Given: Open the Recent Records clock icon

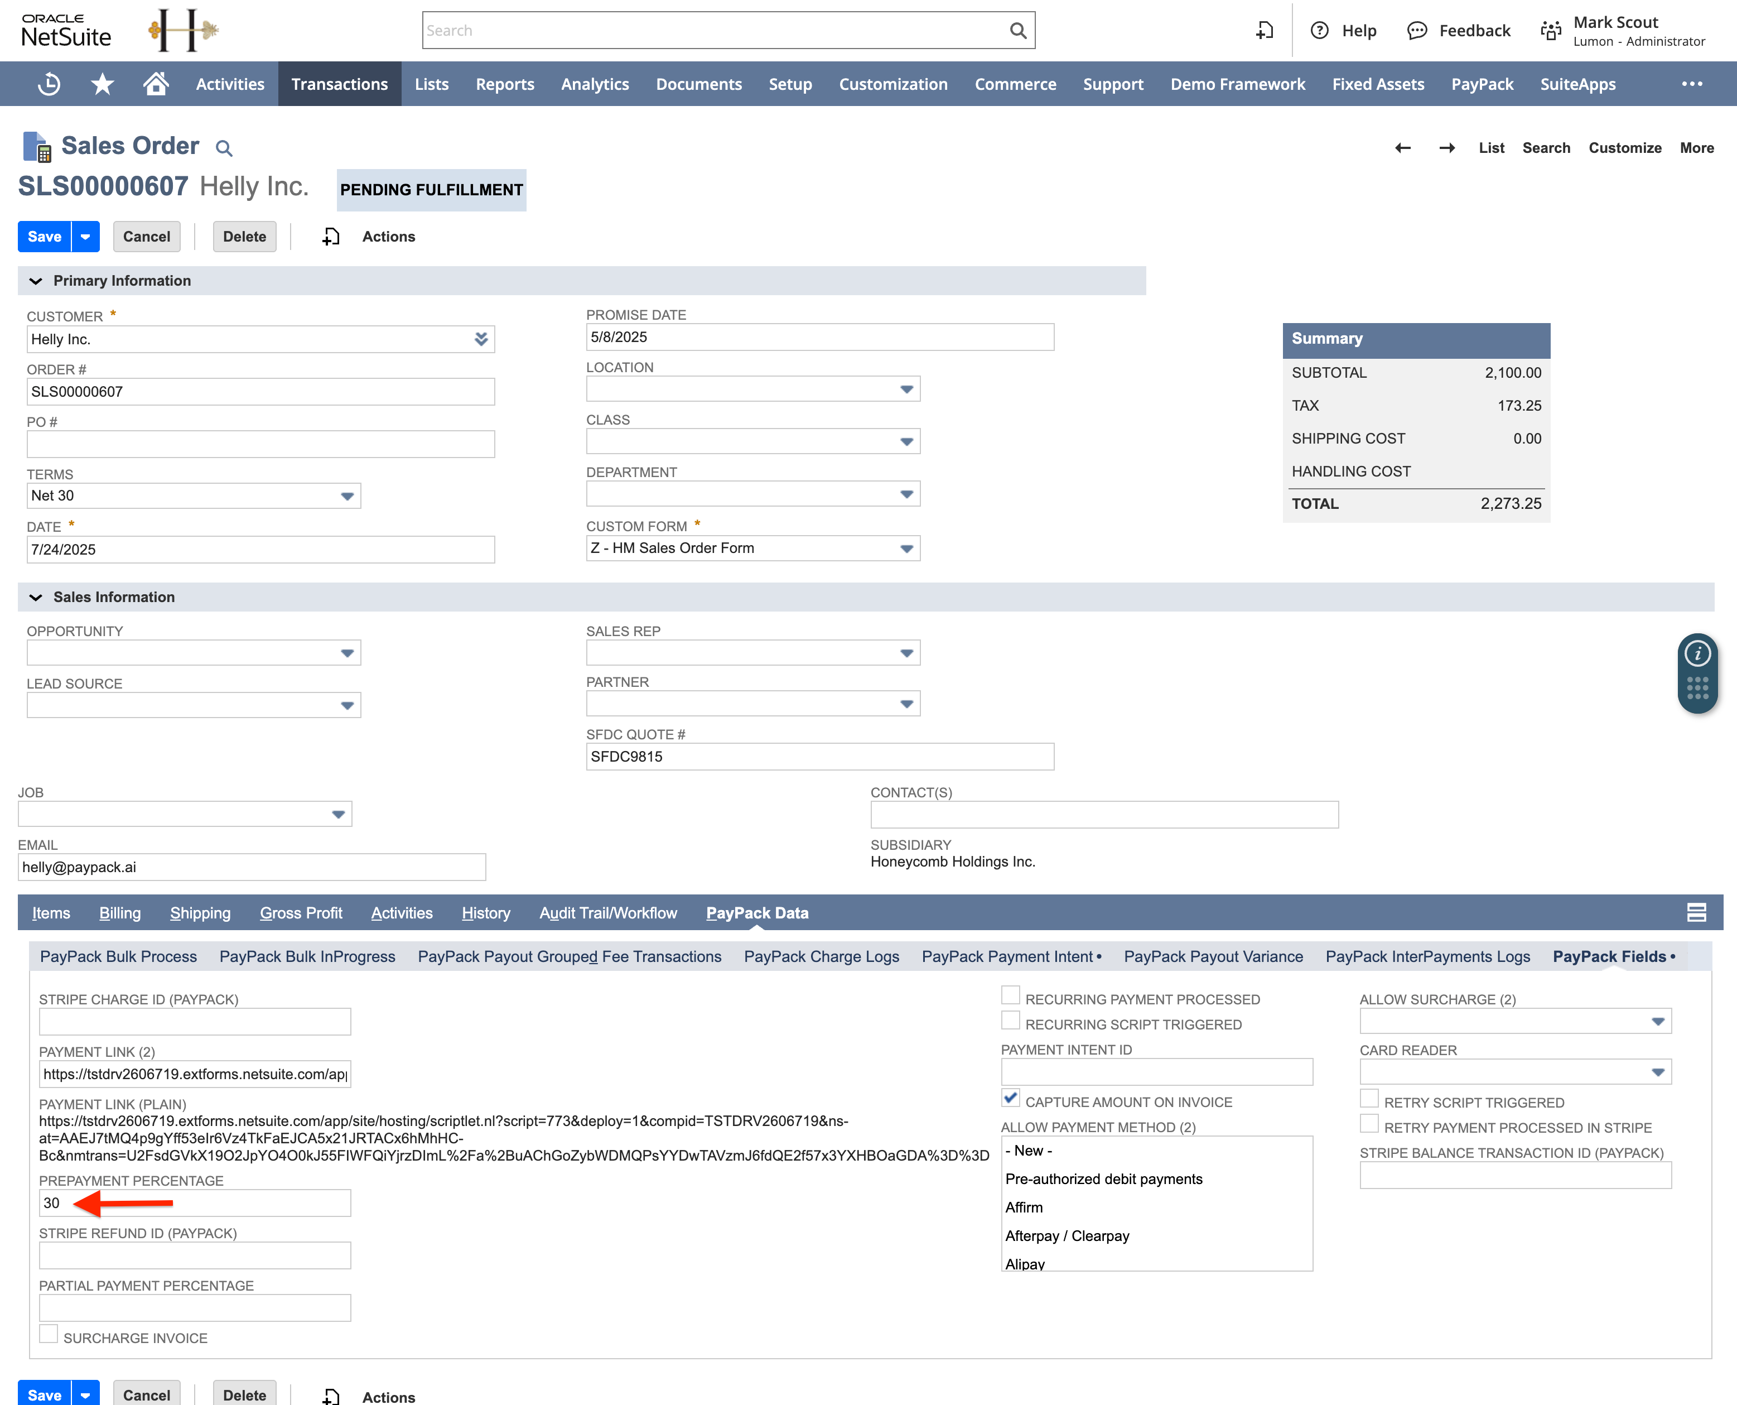Looking at the screenshot, I should coord(49,84).
